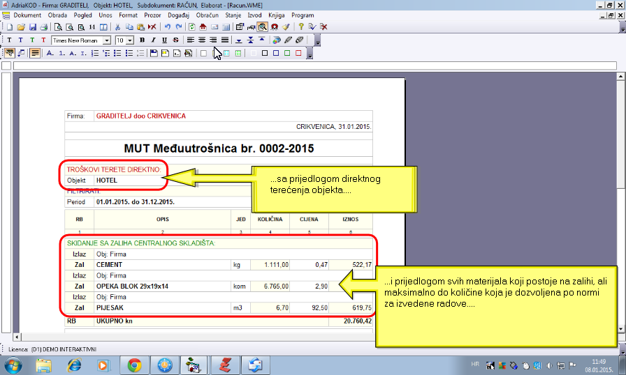Viewport: 626px width, 375px height.
Task: Click the red X delete icon beside Paste
Action: 152,27
